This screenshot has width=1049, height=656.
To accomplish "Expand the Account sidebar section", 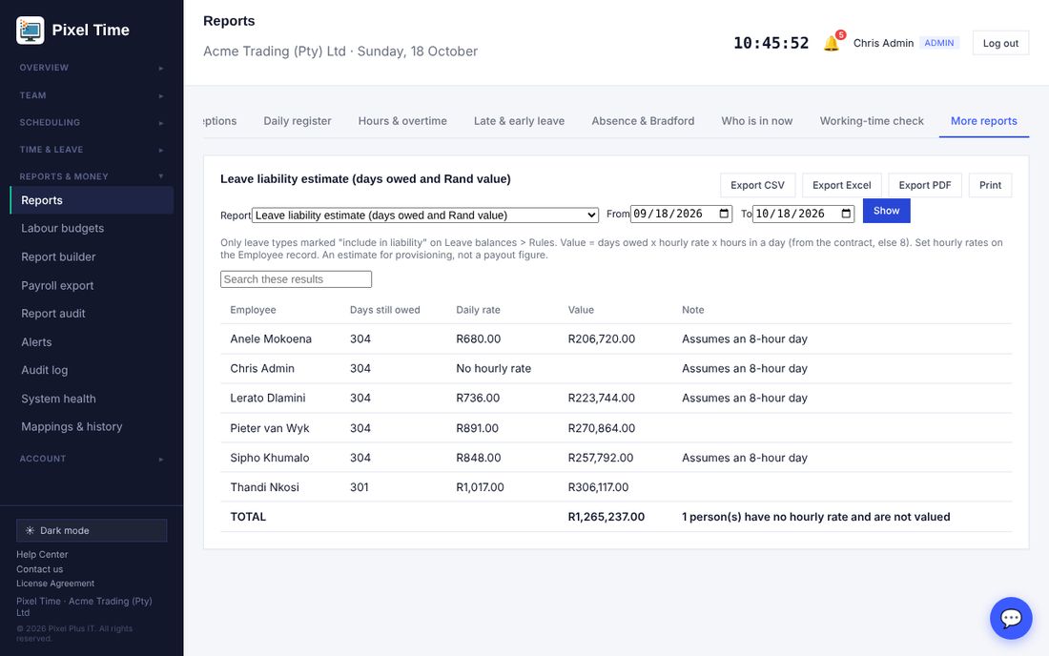I will 92,459.
